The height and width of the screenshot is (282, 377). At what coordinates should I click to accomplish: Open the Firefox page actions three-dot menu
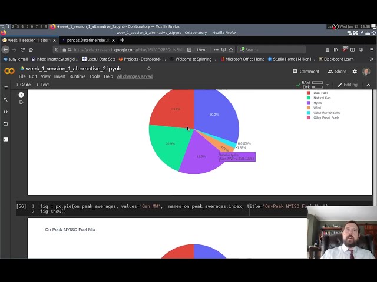216,49
